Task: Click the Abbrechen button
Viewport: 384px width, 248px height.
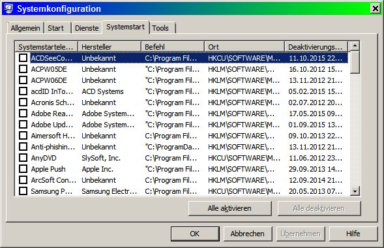Action: (x=248, y=234)
